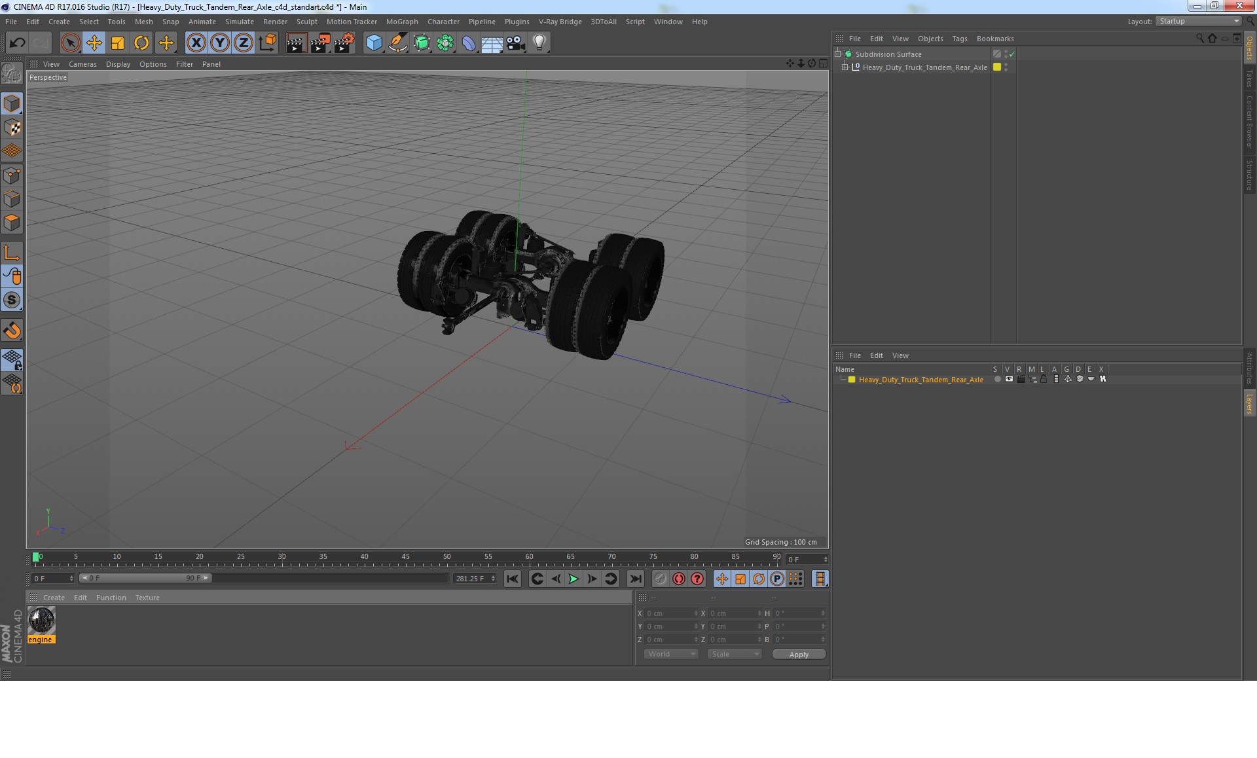Viewport: 1257px width, 758px height.
Task: Render active view icon
Action: pos(296,43)
